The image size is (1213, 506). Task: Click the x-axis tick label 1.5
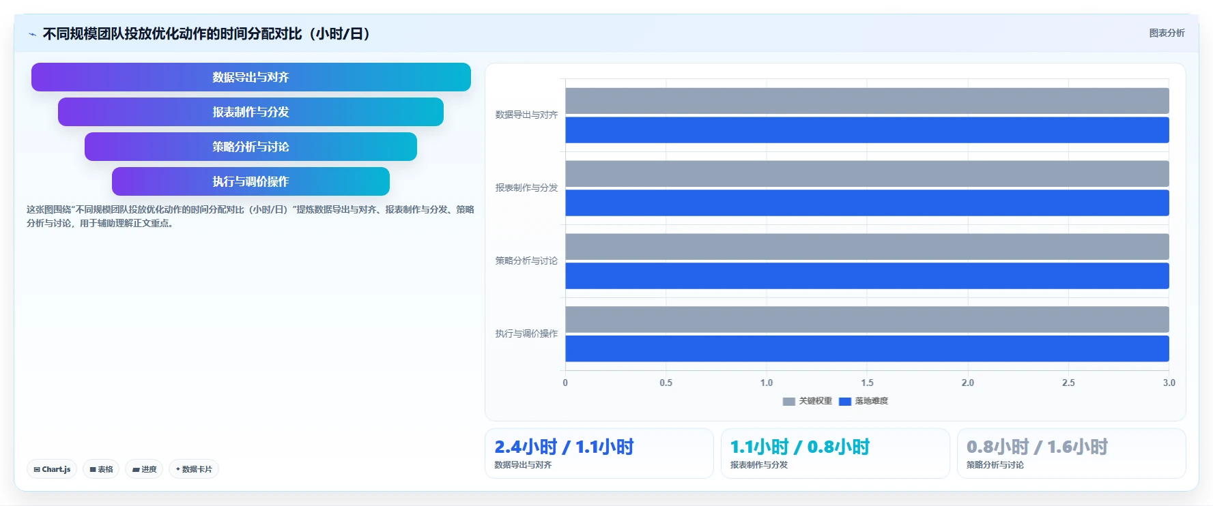tap(868, 383)
